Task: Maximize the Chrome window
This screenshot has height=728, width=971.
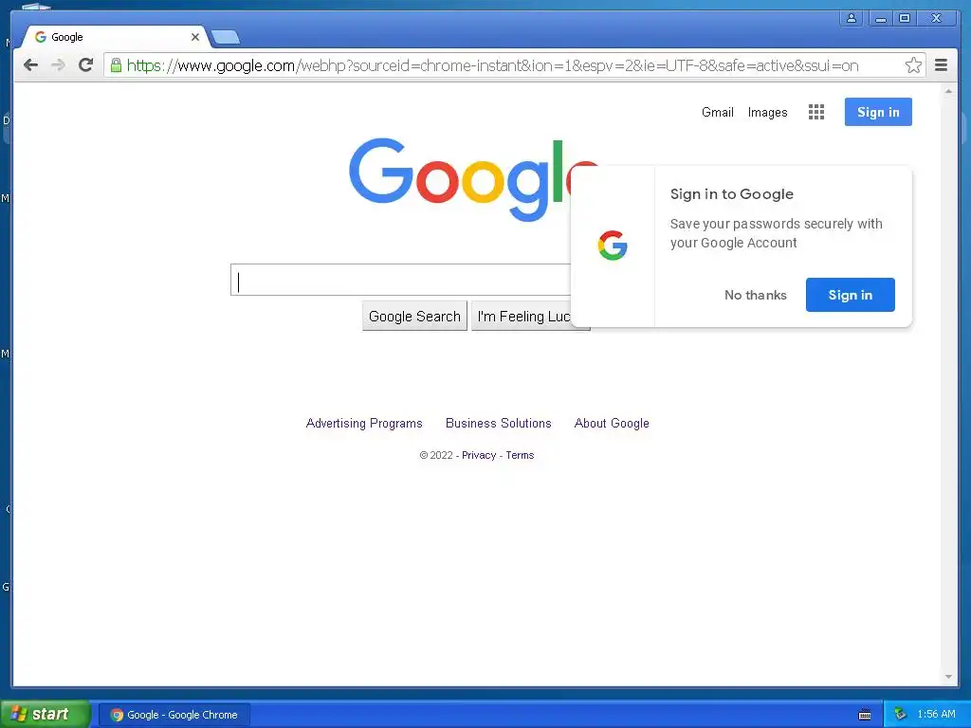Action: pos(904,18)
